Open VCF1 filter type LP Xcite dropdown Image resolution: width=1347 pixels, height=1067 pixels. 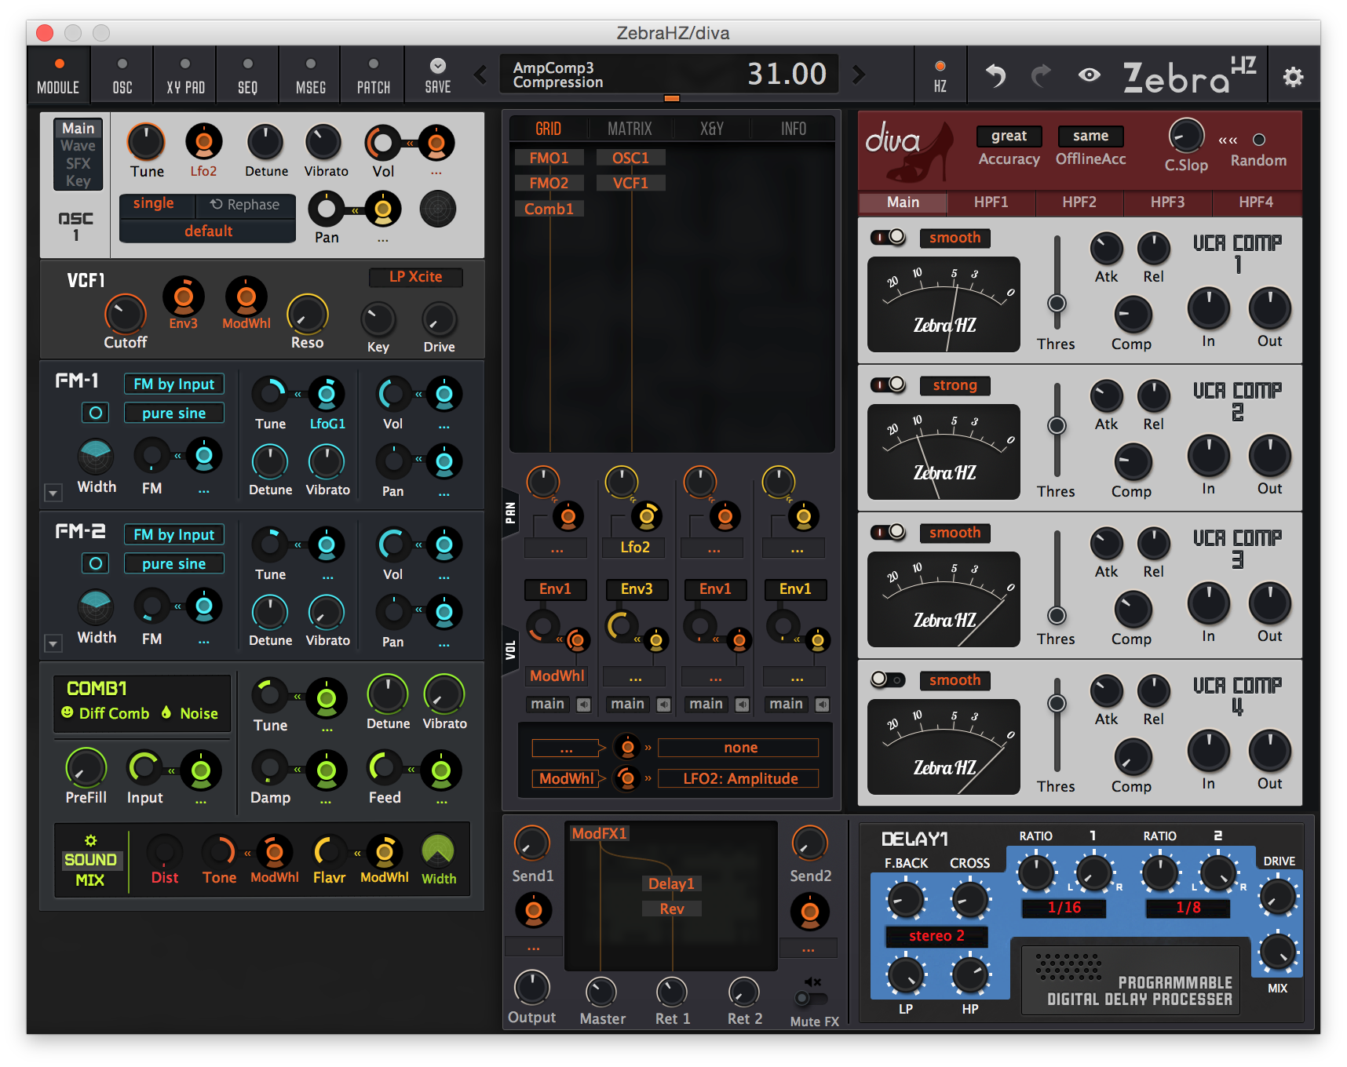click(415, 277)
